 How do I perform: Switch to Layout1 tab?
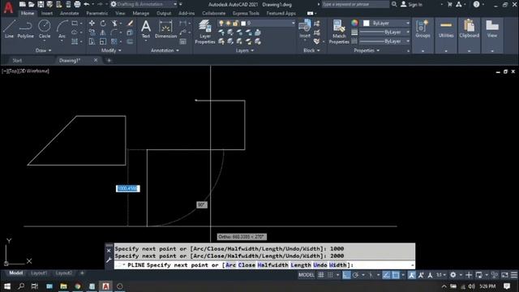39,273
